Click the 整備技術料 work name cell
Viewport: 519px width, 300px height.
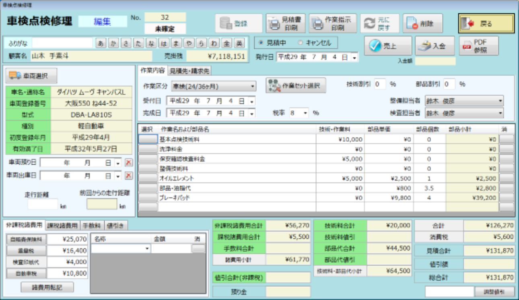click(237, 168)
